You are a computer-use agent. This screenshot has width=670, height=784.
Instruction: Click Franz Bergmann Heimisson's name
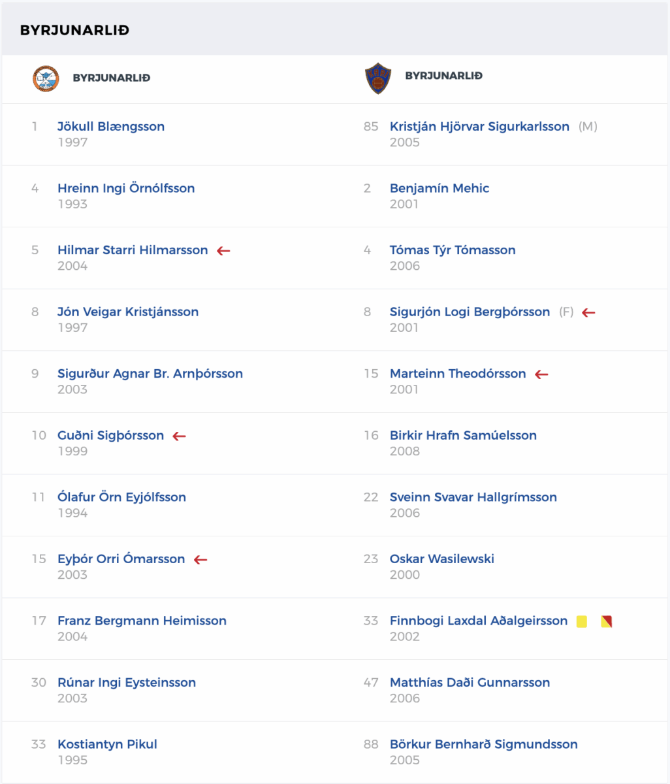coord(142,621)
